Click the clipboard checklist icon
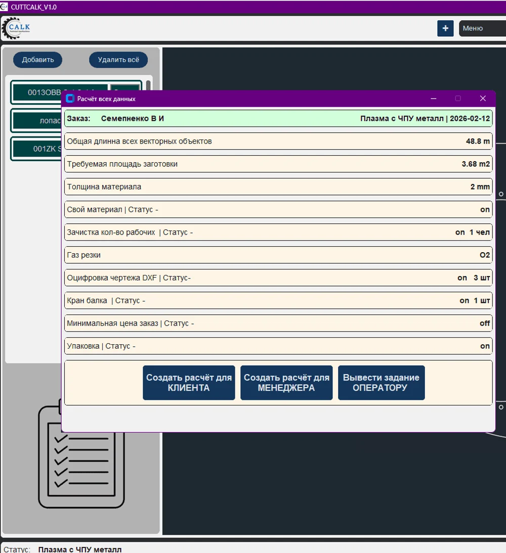The width and height of the screenshot is (506, 553). click(81, 455)
